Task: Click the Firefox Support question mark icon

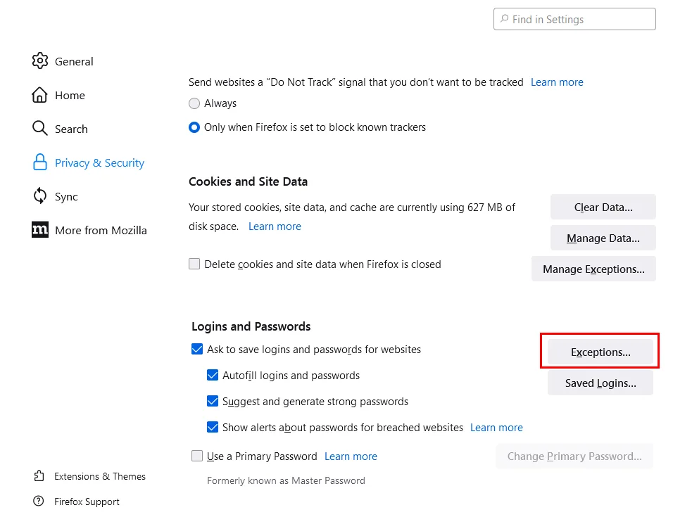Action: 39,501
